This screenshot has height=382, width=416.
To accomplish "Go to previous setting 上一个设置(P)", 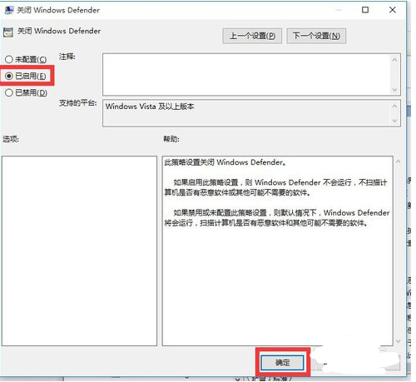I will [252, 36].
